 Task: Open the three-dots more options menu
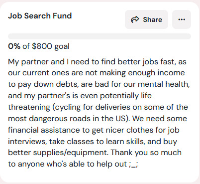point(182,19)
